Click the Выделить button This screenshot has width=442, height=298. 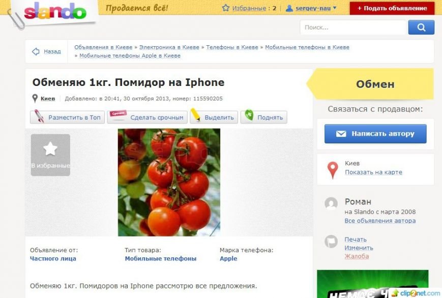214,117
